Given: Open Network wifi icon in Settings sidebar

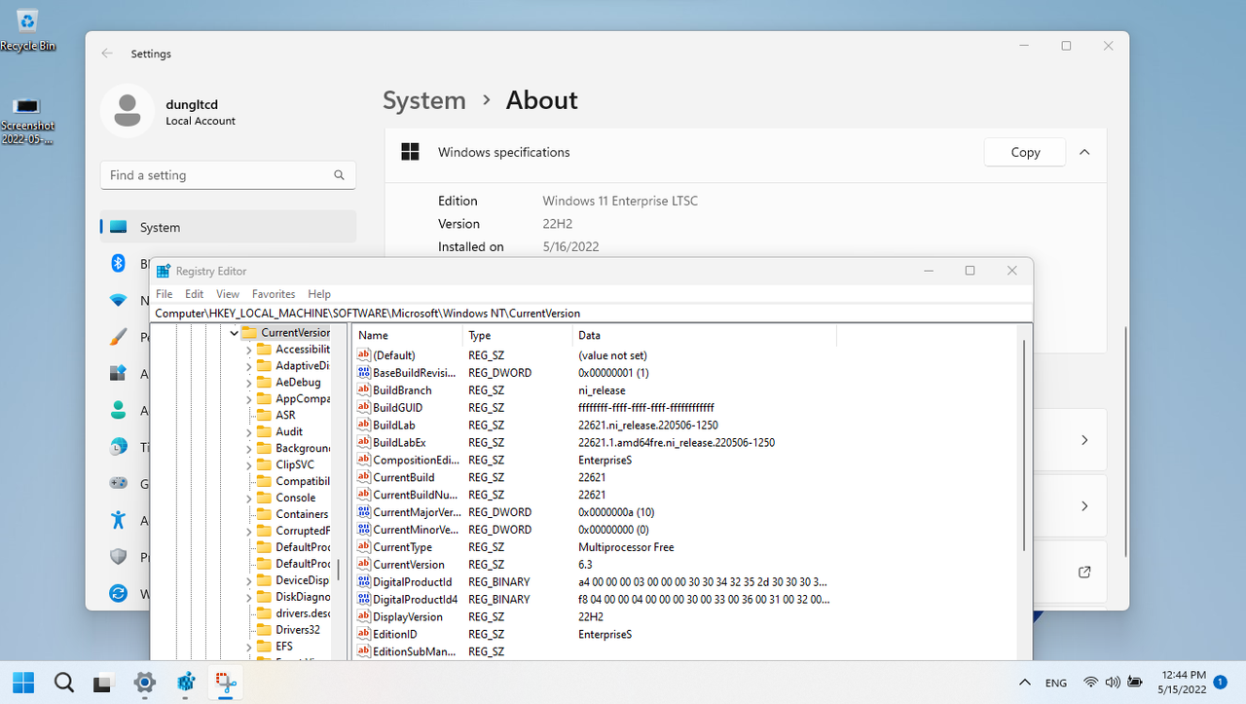Looking at the screenshot, I should (x=119, y=300).
